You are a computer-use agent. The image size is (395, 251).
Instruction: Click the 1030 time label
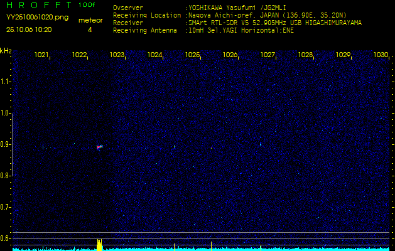pyautogui.click(x=381, y=55)
